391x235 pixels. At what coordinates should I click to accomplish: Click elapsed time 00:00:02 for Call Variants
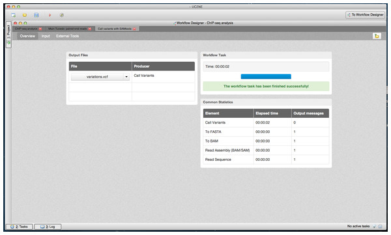click(263, 122)
